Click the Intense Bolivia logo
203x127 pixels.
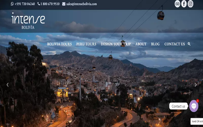point(28,21)
